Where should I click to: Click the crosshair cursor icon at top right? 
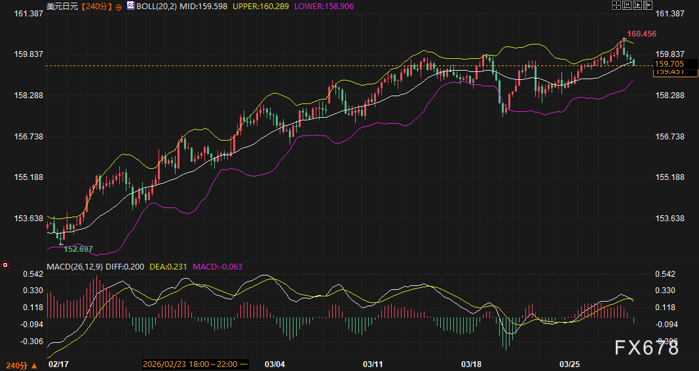tap(616, 5)
